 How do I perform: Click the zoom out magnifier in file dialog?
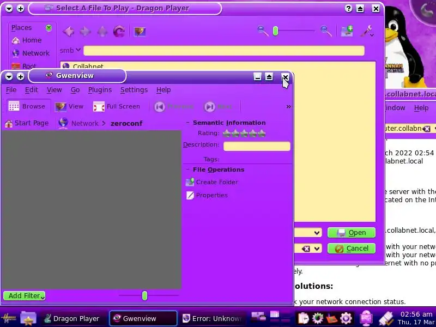pyautogui.click(x=263, y=31)
